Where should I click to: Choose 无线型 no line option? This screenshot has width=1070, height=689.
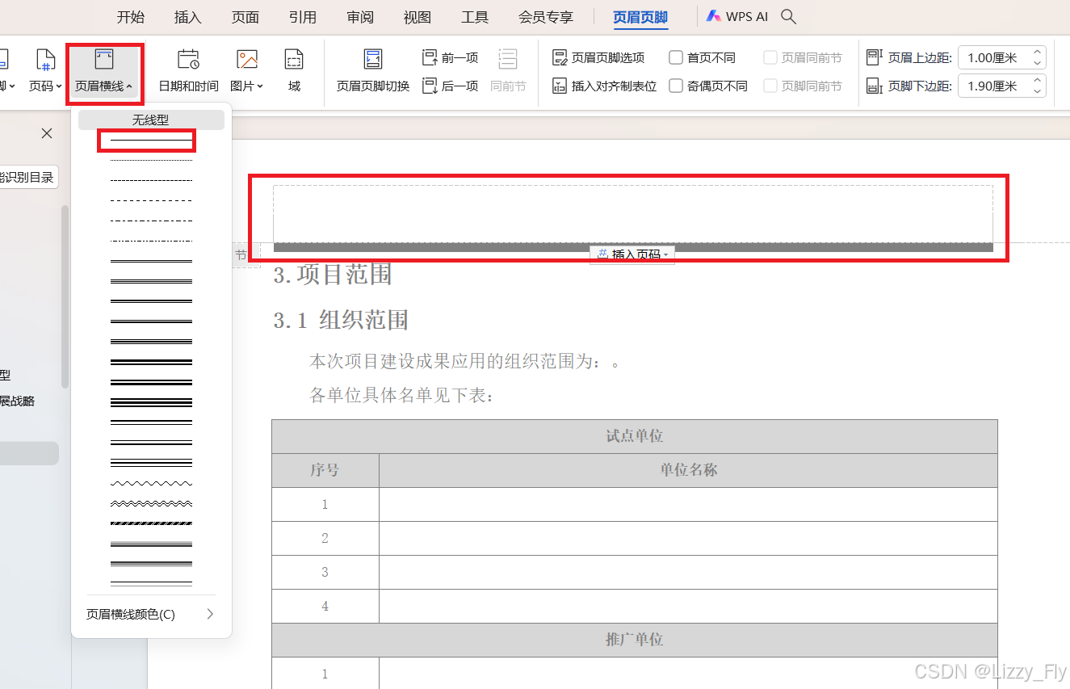(151, 120)
